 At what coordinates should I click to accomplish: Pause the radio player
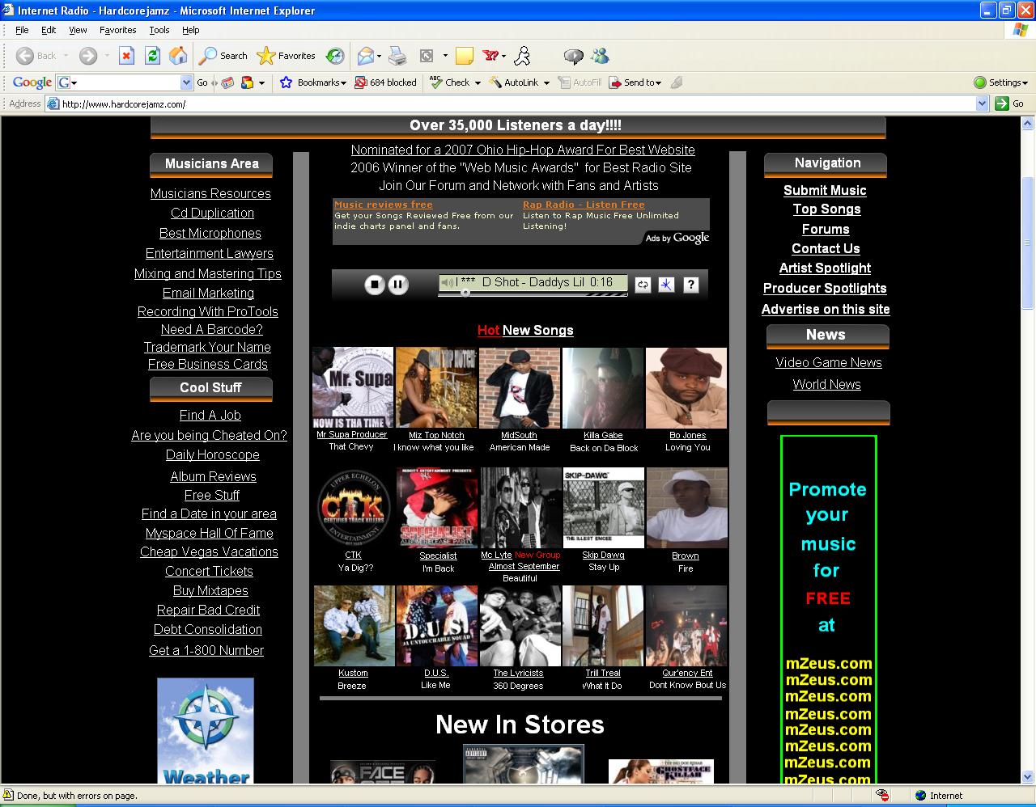click(397, 285)
